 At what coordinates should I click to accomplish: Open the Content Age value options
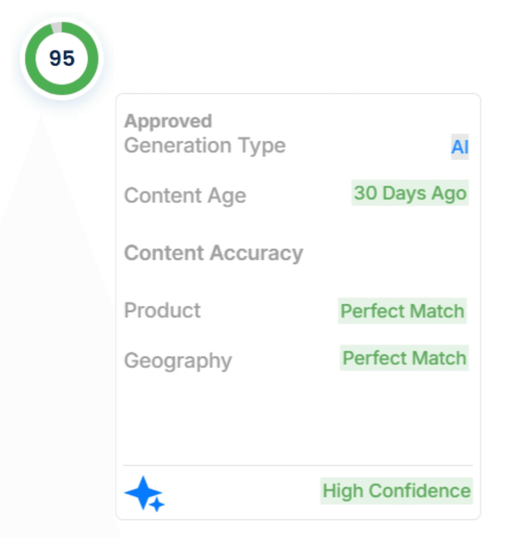coord(409,193)
